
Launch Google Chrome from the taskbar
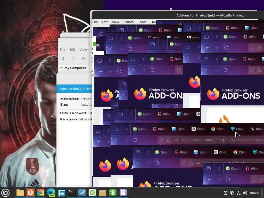coord(40,193)
